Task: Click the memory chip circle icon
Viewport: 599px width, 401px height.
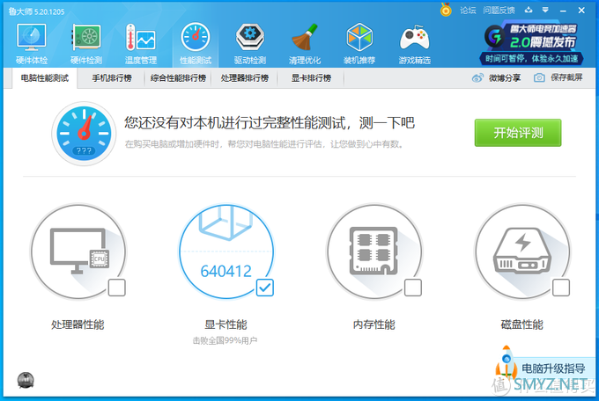Action: click(374, 252)
